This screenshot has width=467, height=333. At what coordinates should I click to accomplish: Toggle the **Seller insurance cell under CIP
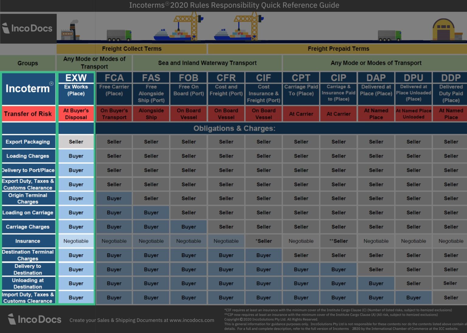tap(338, 241)
